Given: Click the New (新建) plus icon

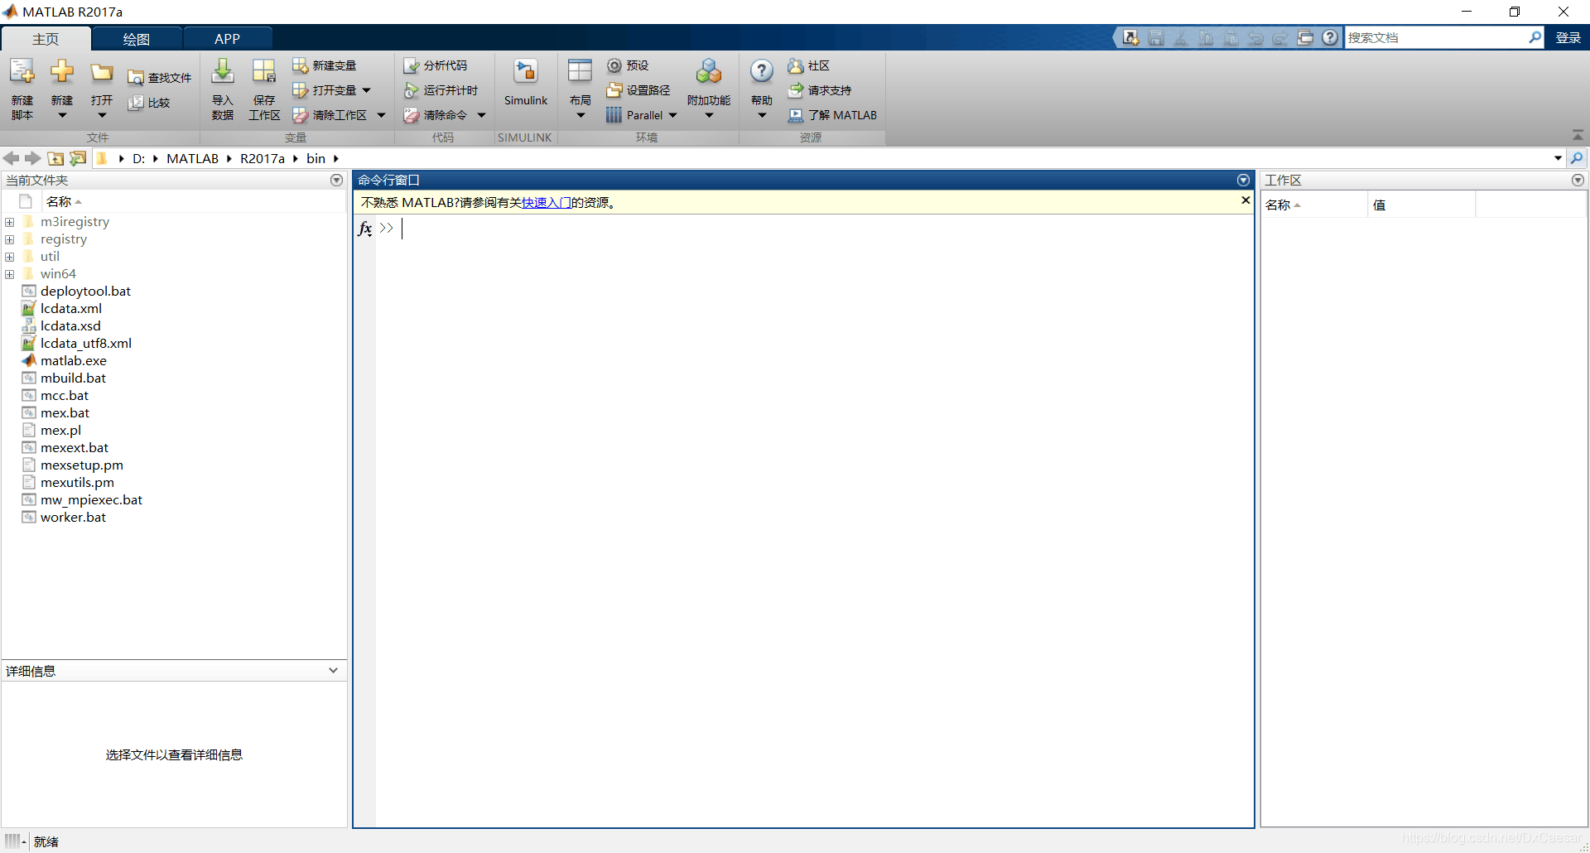Looking at the screenshot, I should (62, 73).
